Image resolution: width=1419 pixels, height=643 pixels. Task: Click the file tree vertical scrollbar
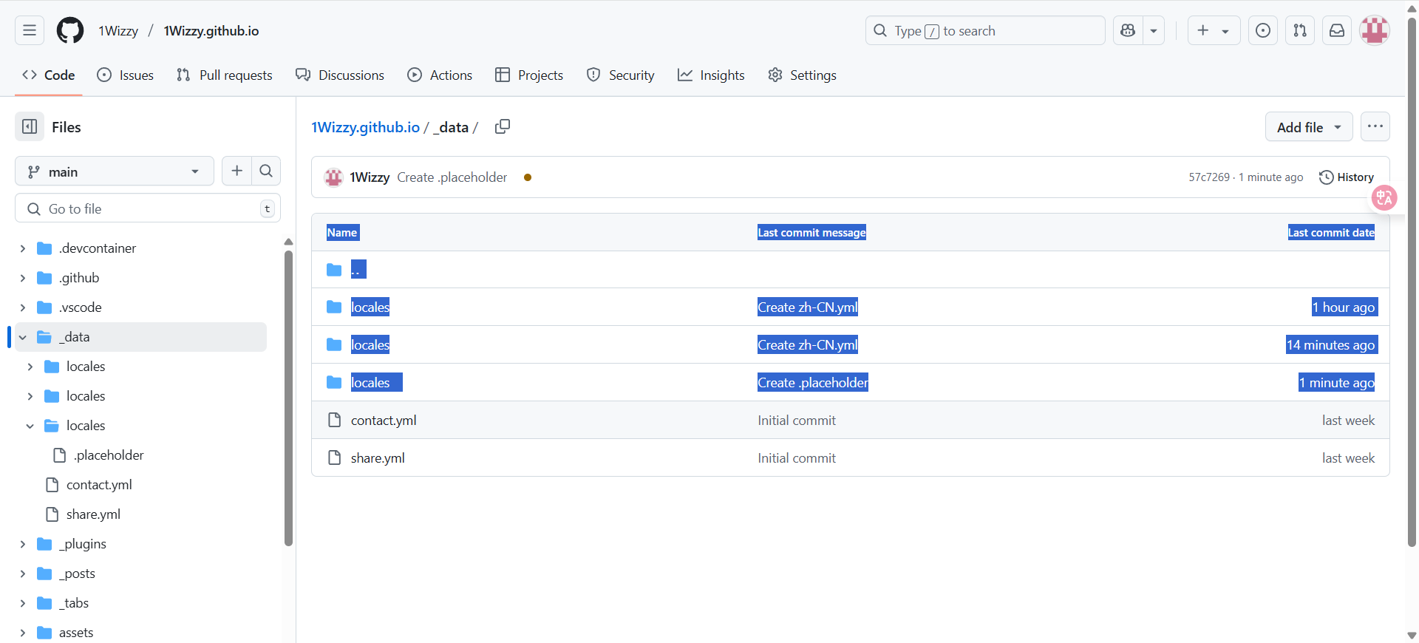pos(288,398)
